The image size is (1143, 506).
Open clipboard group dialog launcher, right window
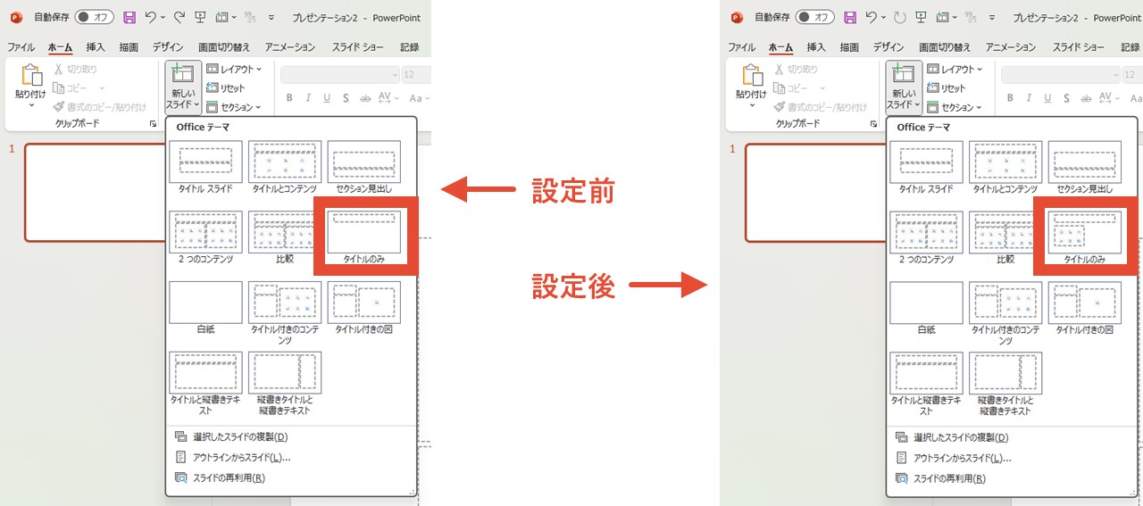pos(873,124)
